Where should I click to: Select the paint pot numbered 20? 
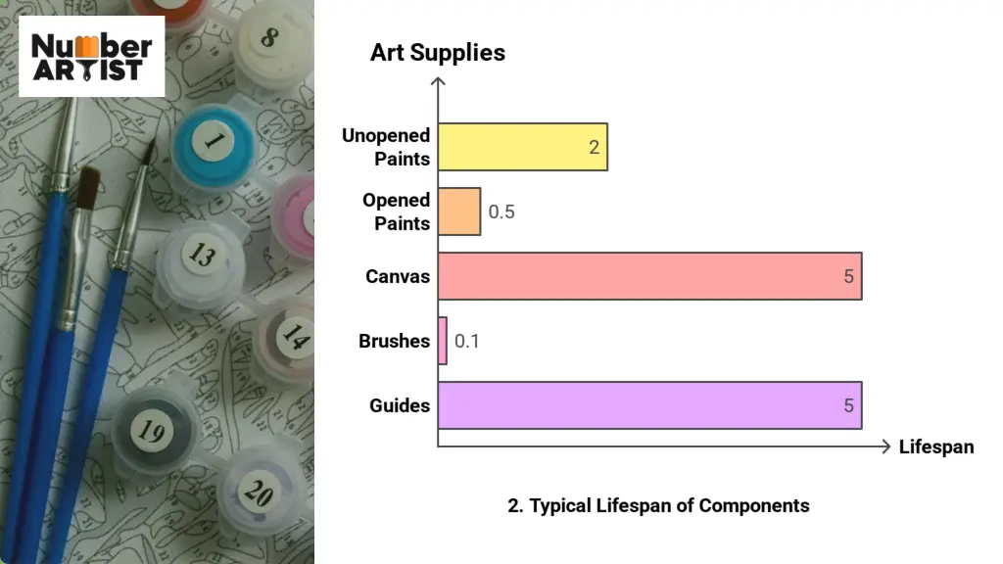pyautogui.click(x=257, y=492)
